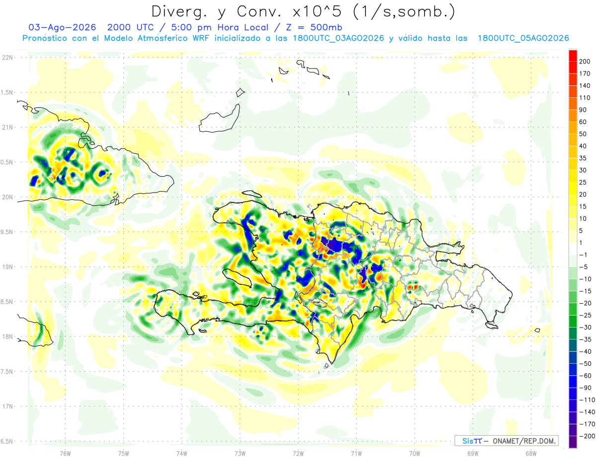
Task: Click the '170' value on the color scale
Action: click(585, 73)
